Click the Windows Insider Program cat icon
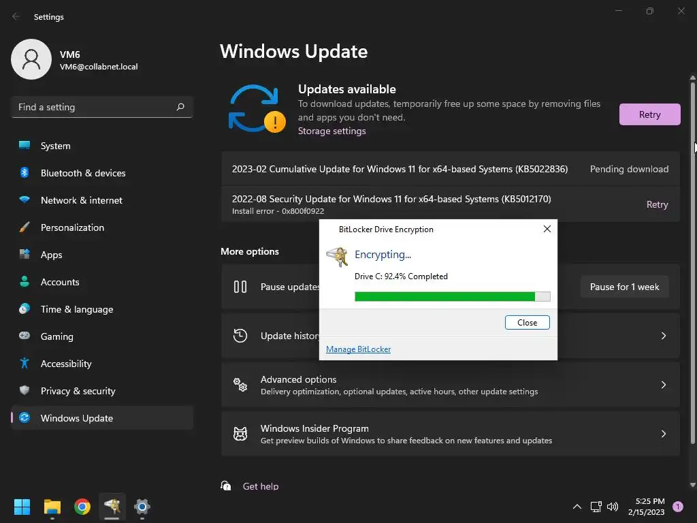 (240, 434)
